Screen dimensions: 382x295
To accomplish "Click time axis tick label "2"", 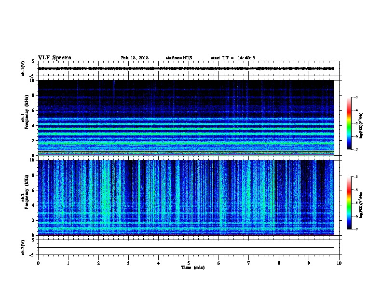I will click(x=98, y=263).
